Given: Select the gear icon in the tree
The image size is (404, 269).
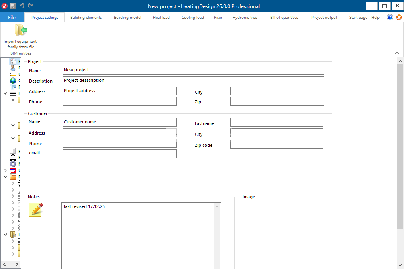Looking at the screenshot, I should point(13,164).
